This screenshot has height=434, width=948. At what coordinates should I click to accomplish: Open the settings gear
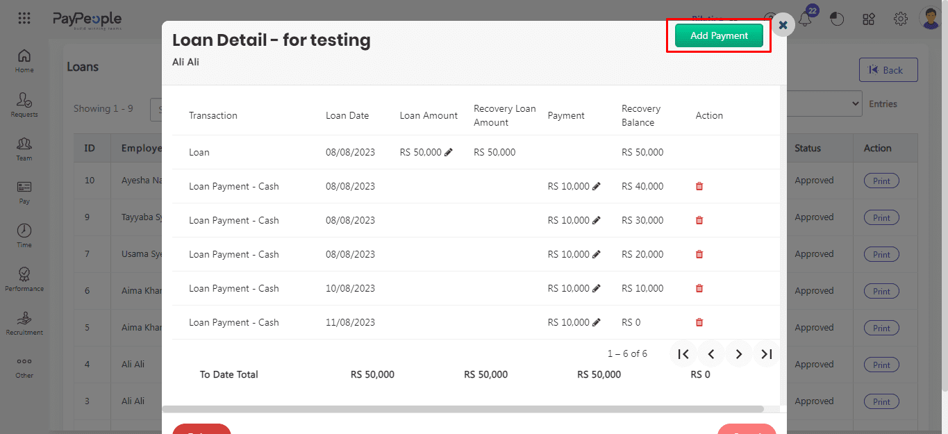tap(901, 19)
